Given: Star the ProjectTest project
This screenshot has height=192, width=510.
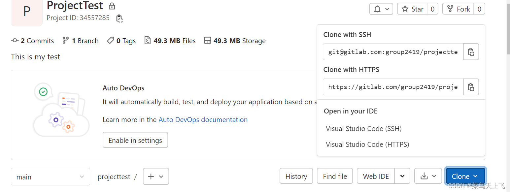Looking at the screenshot, I should 412,9.
